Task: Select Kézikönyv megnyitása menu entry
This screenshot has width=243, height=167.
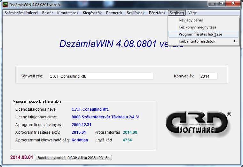Action: 203,27
